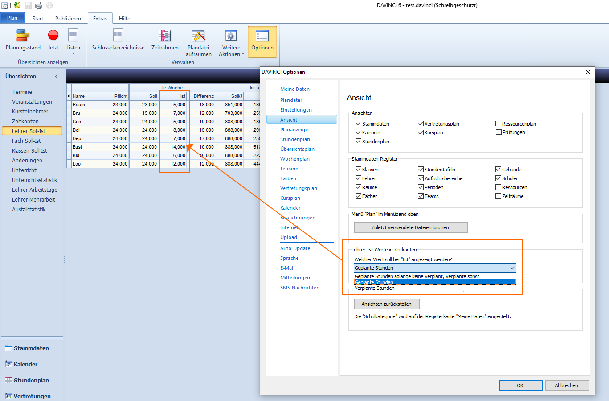Select highlighted 'Geplante Stunden' list option

click(x=435, y=282)
